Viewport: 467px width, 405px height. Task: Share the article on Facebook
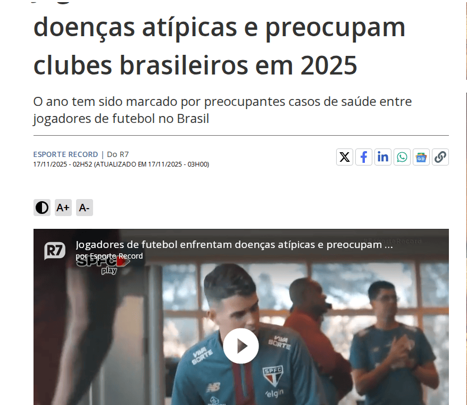[x=364, y=157]
